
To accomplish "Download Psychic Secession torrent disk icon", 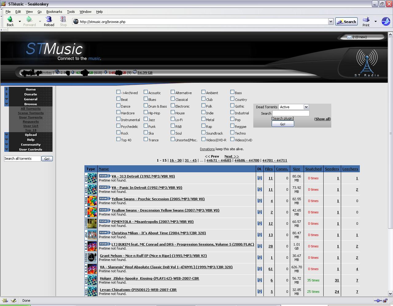I will [260, 201].
